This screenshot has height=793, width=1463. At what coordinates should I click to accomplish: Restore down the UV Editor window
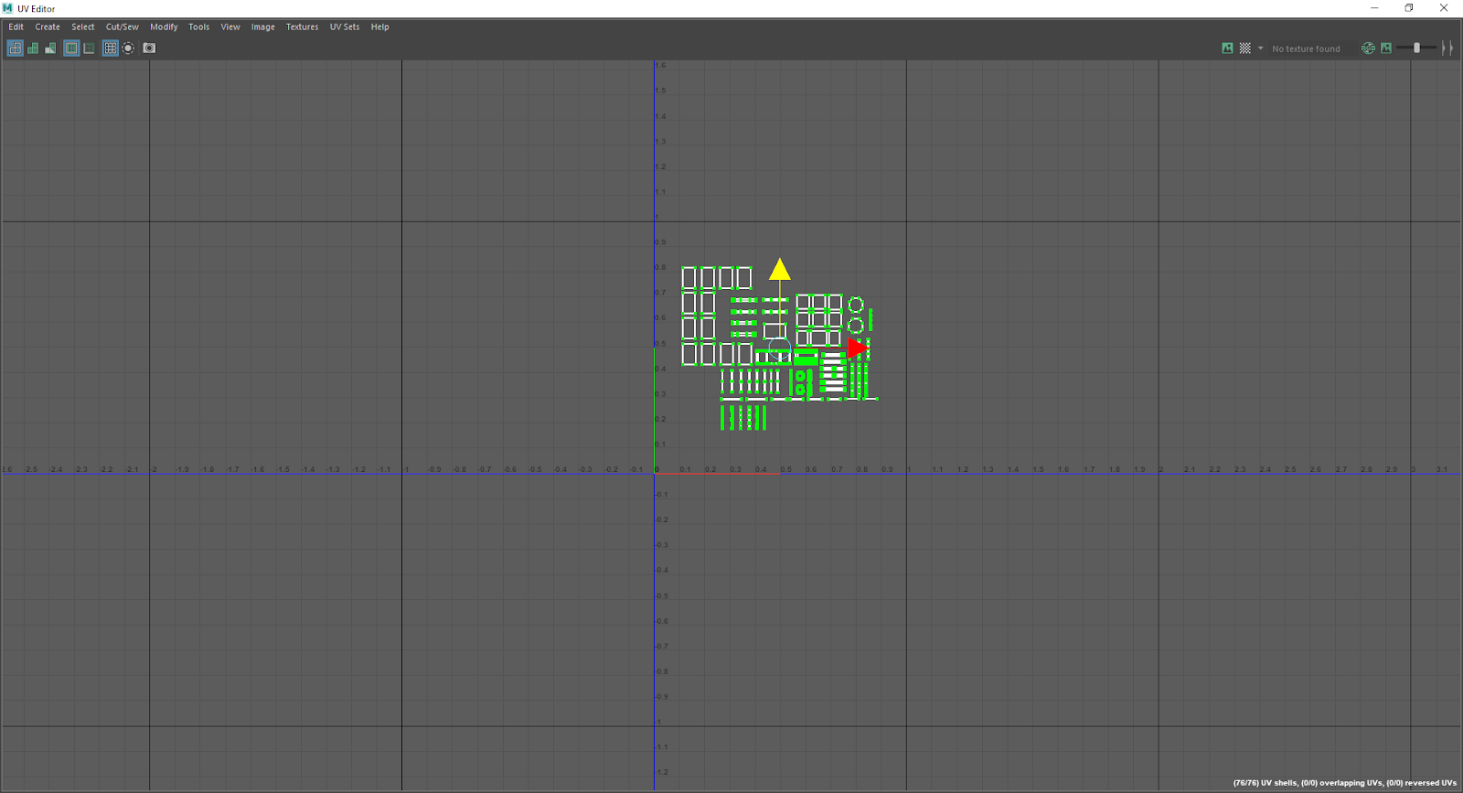(x=1409, y=8)
